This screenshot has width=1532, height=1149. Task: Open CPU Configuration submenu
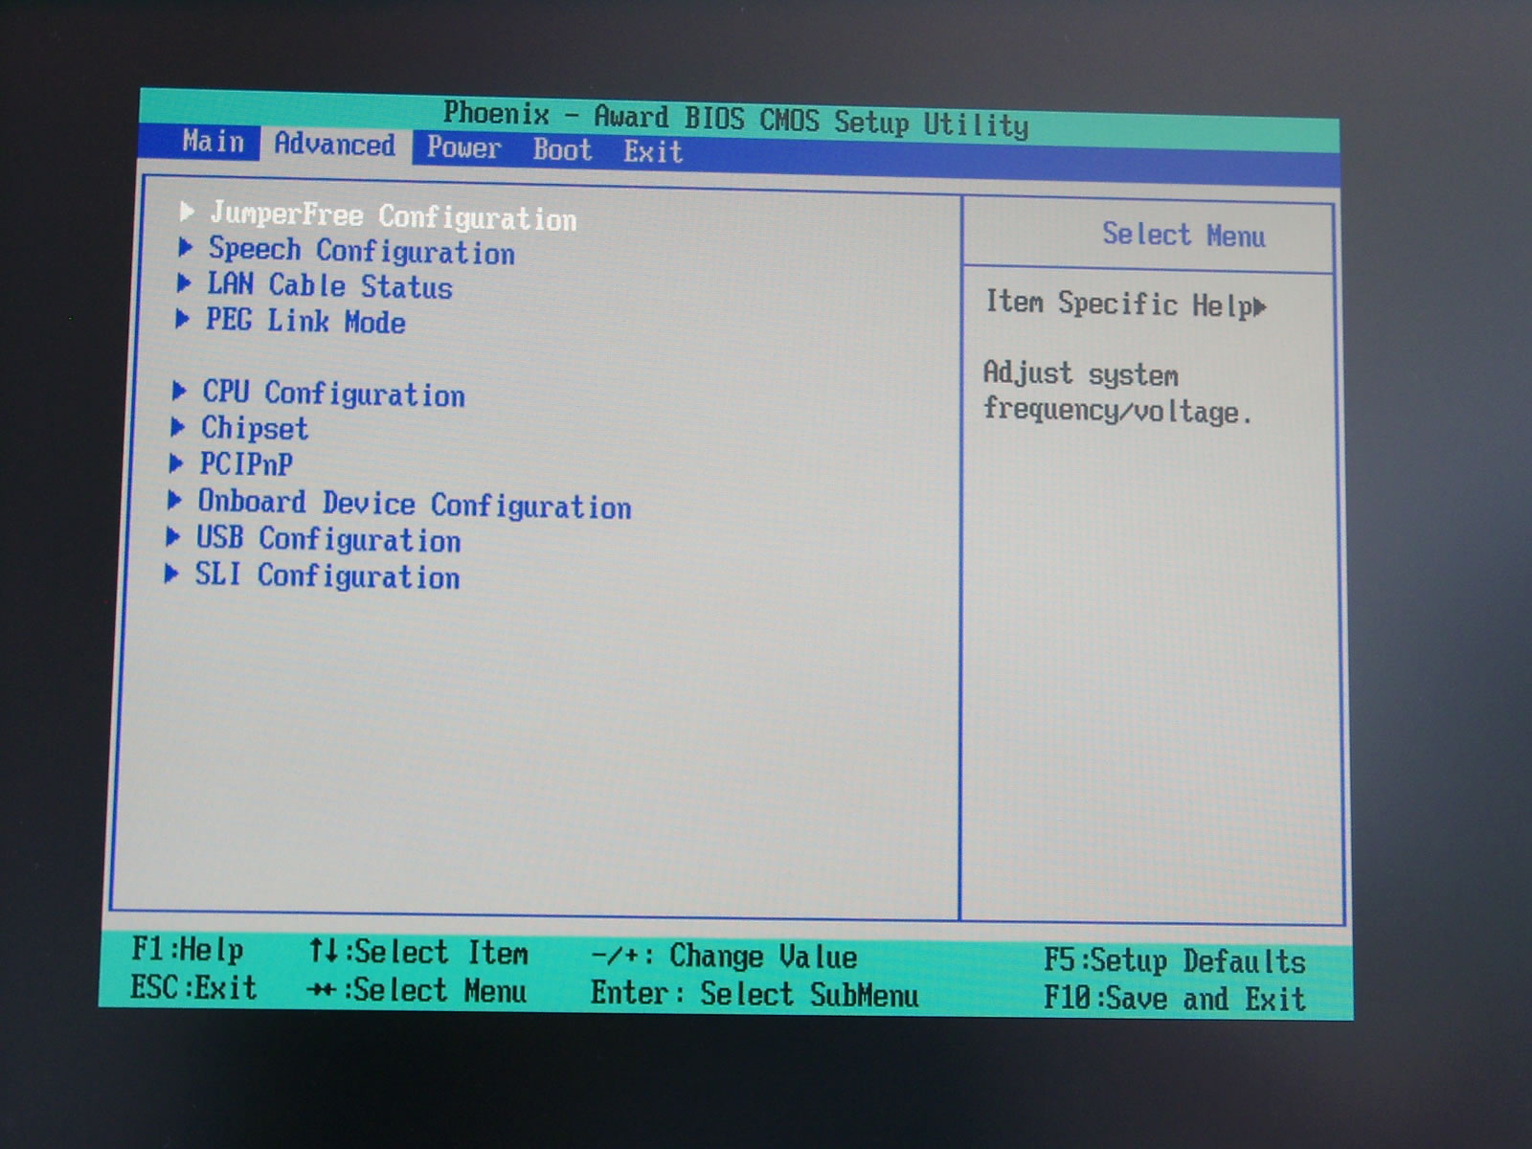pyautogui.click(x=333, y=394)
